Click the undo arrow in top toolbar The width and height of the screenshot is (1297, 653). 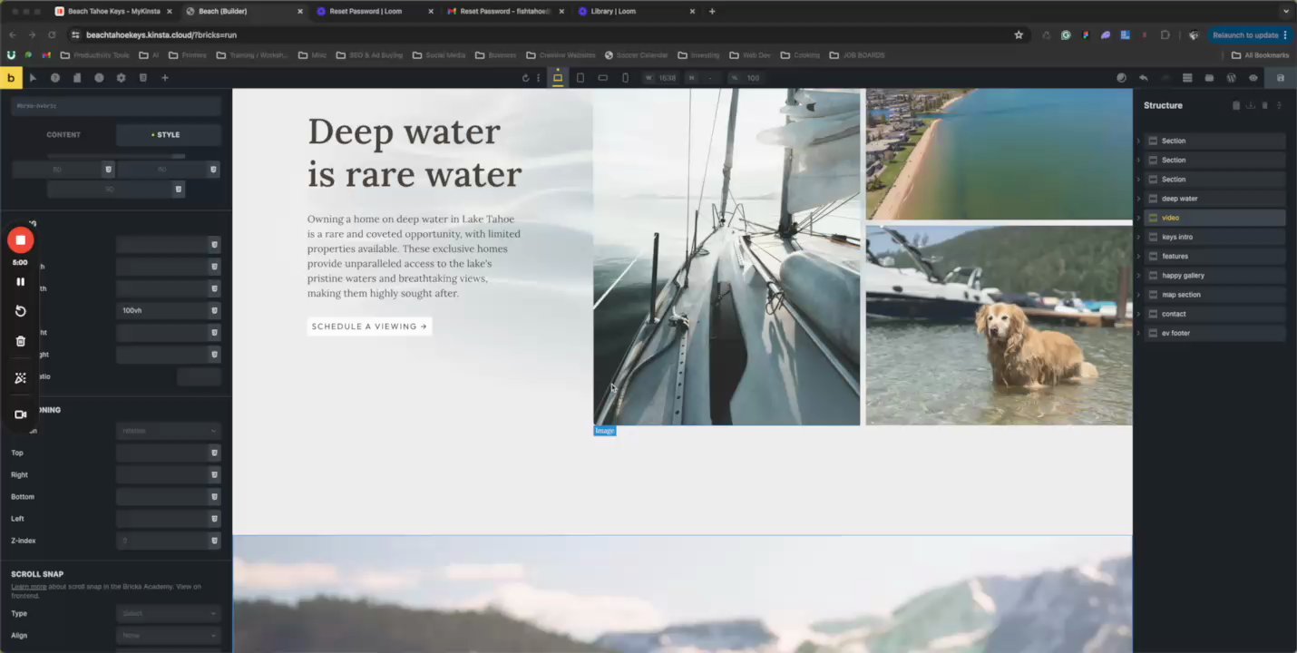tap(1143, 78)
